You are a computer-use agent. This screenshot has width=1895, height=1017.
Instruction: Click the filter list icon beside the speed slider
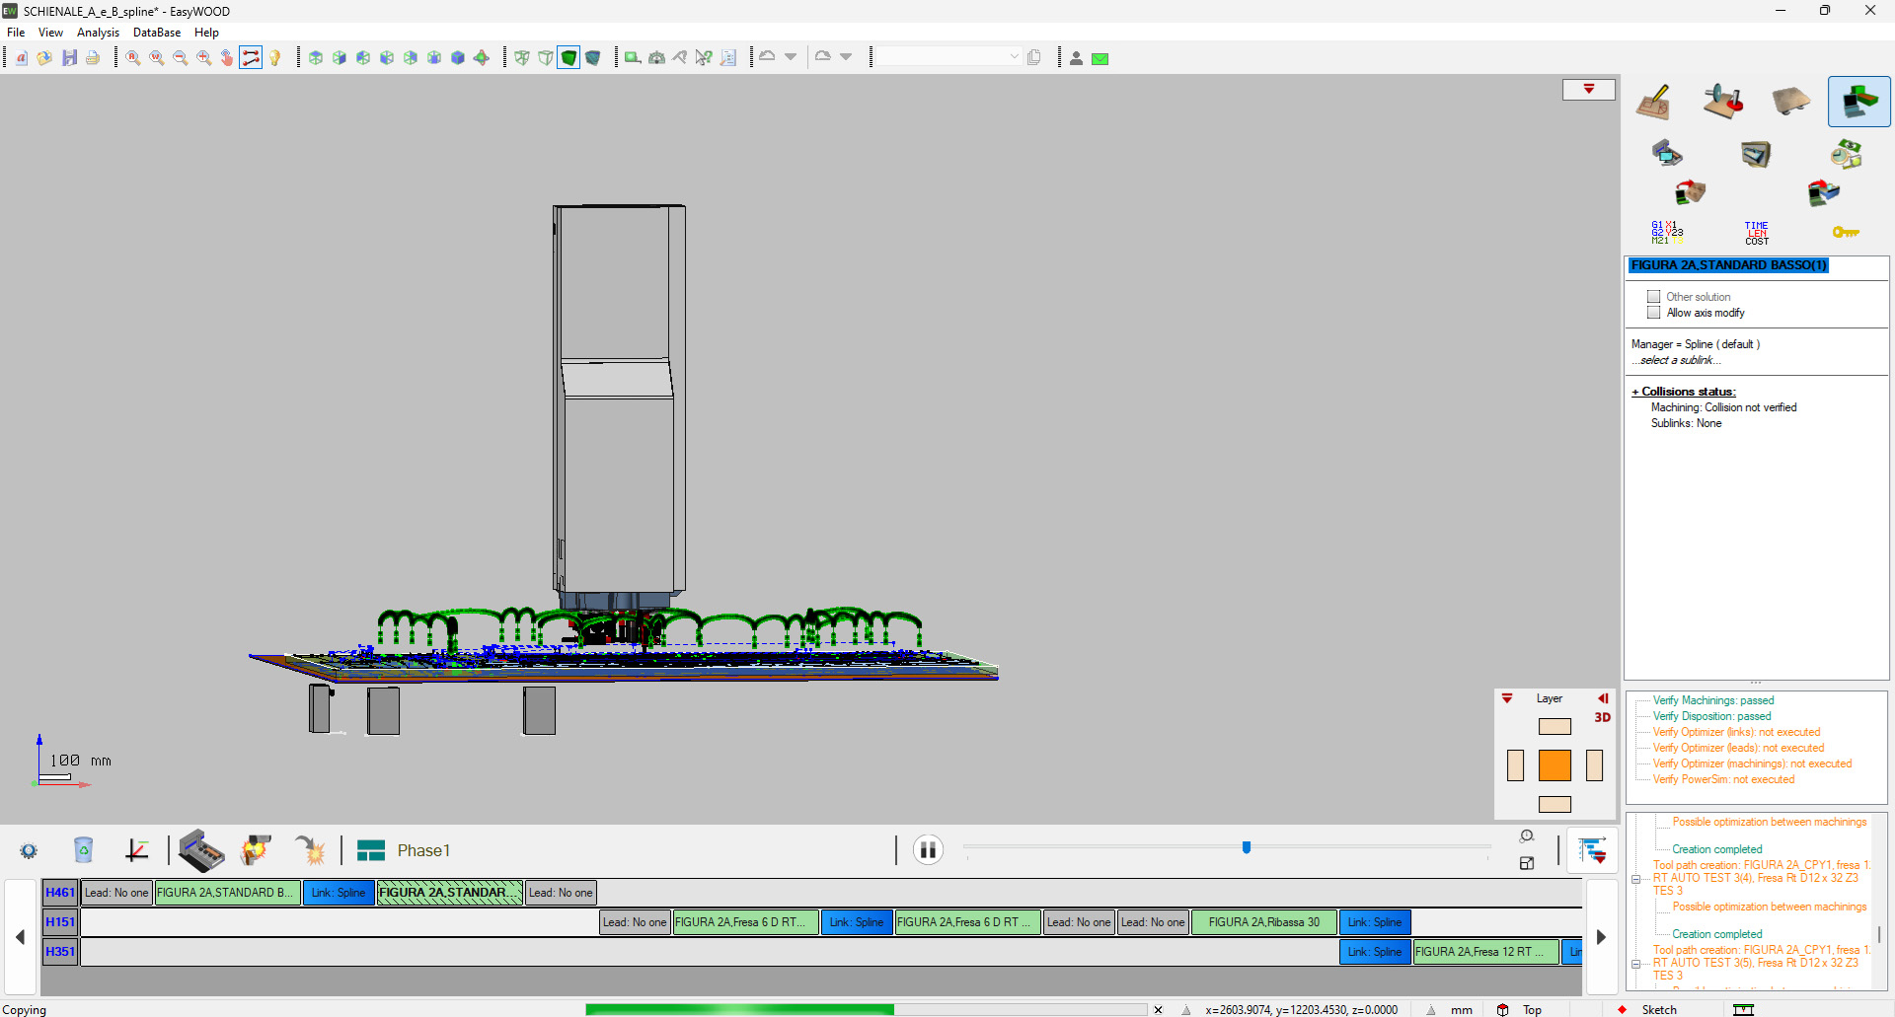(1592, 850)
